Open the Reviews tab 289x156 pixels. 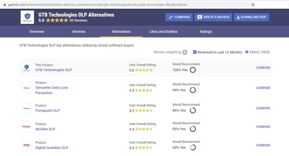(79, 32)
